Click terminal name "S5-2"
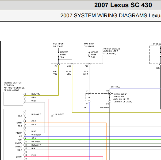This screenshot has height=160, width=161. 20,126
